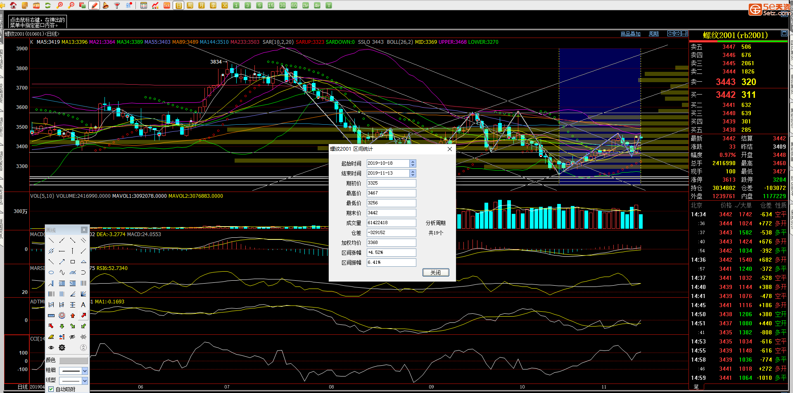The height and width of the screenshot is (393, 793).
Task: Switch to the 笔 tab under trades
Action: point(696,387)
